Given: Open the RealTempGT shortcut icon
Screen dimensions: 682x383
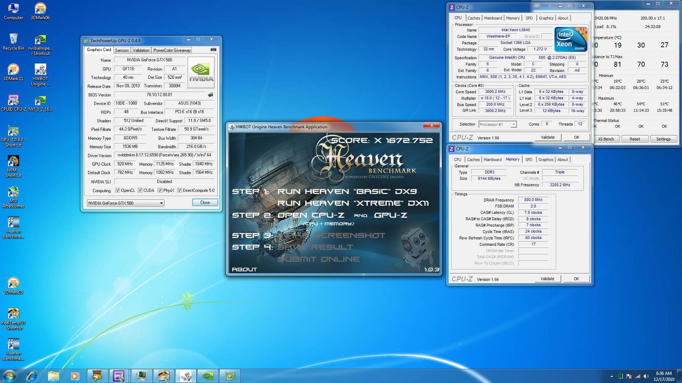Looking at the screenshot, I should point(13,319).
